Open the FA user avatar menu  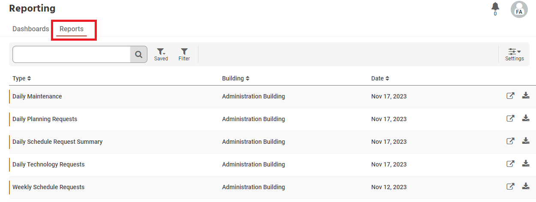(519, 9)
